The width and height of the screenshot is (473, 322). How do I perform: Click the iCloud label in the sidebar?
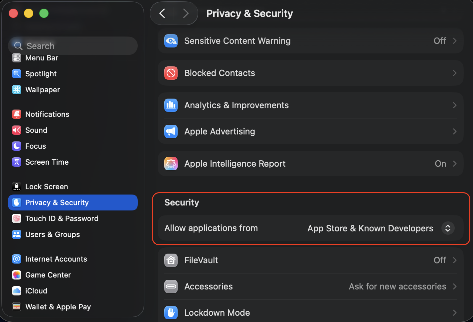pos(36,291)
